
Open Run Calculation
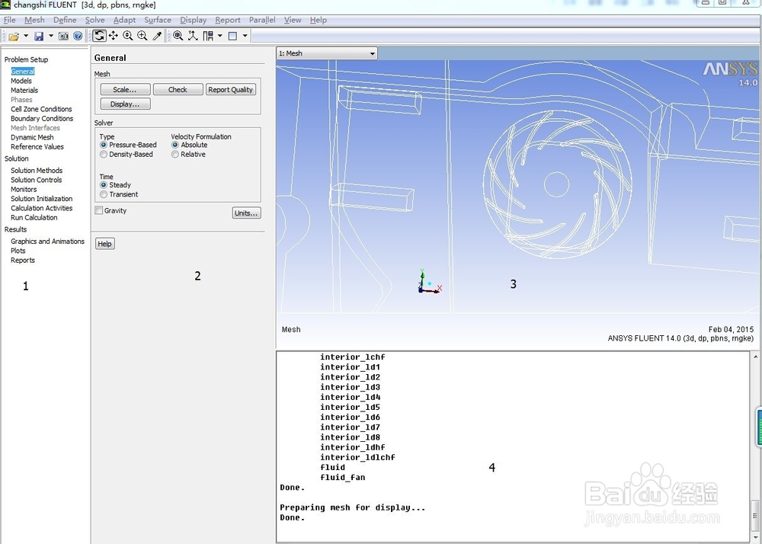34,218
